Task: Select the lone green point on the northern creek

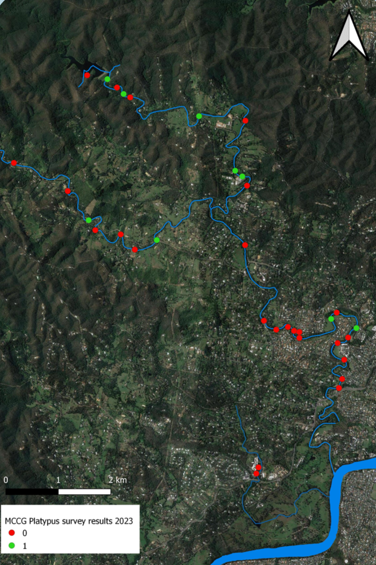Action: [x=199, y=116]
